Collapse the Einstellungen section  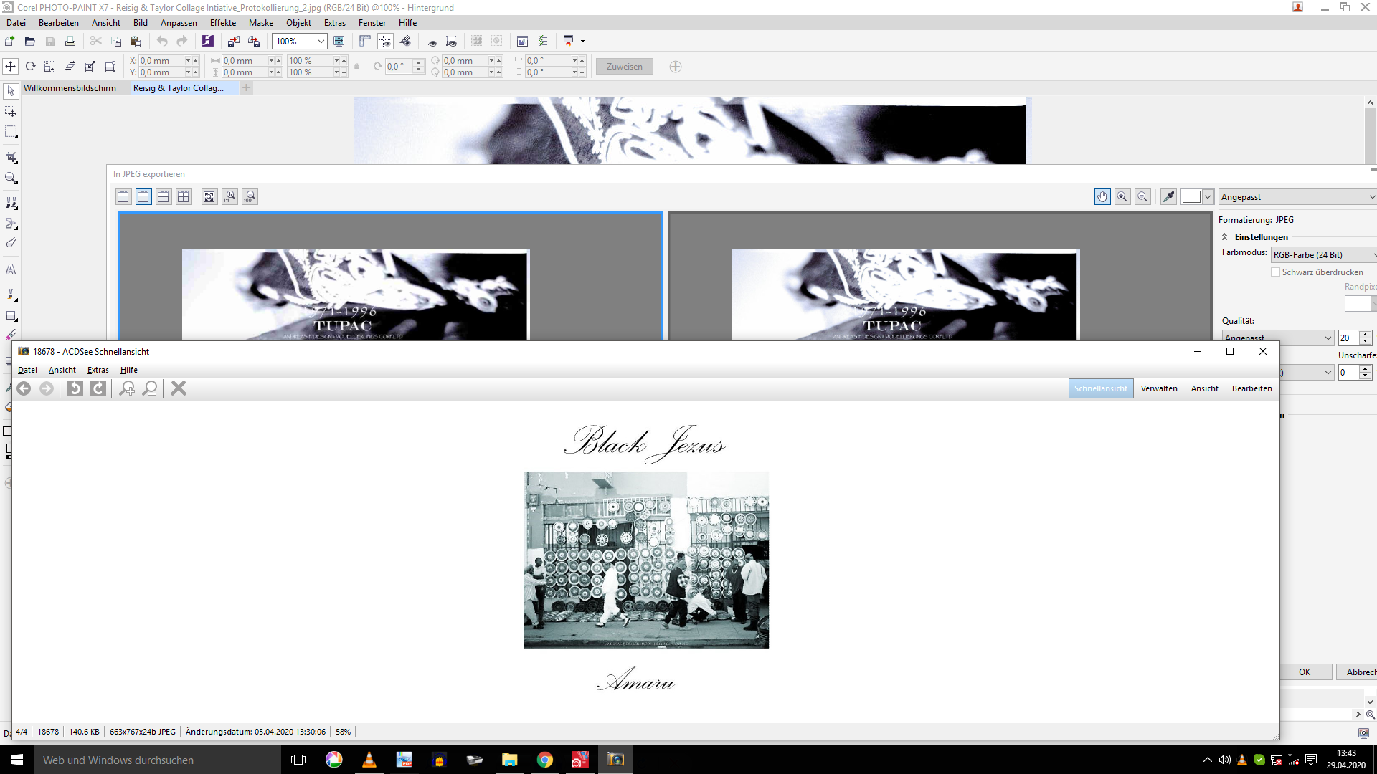[x=1225, y=237]
